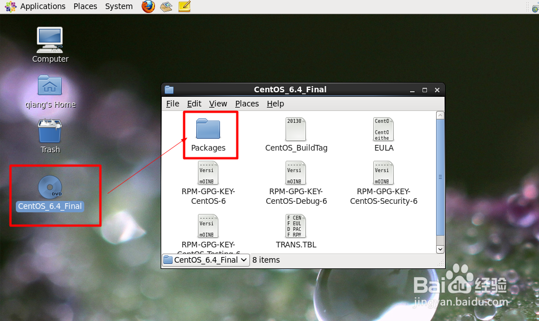Open the Packages folder icon

pos(208,129)
